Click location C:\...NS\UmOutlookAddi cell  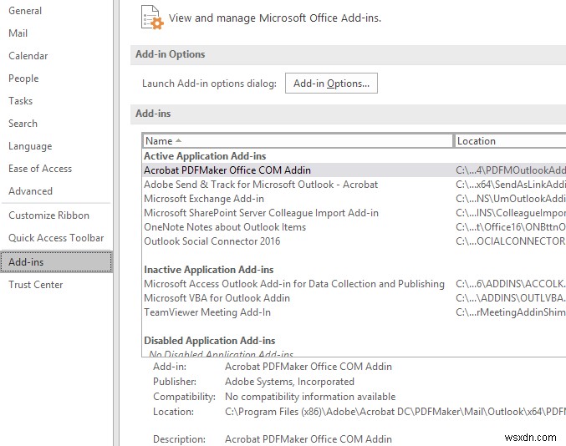(511, 199)
